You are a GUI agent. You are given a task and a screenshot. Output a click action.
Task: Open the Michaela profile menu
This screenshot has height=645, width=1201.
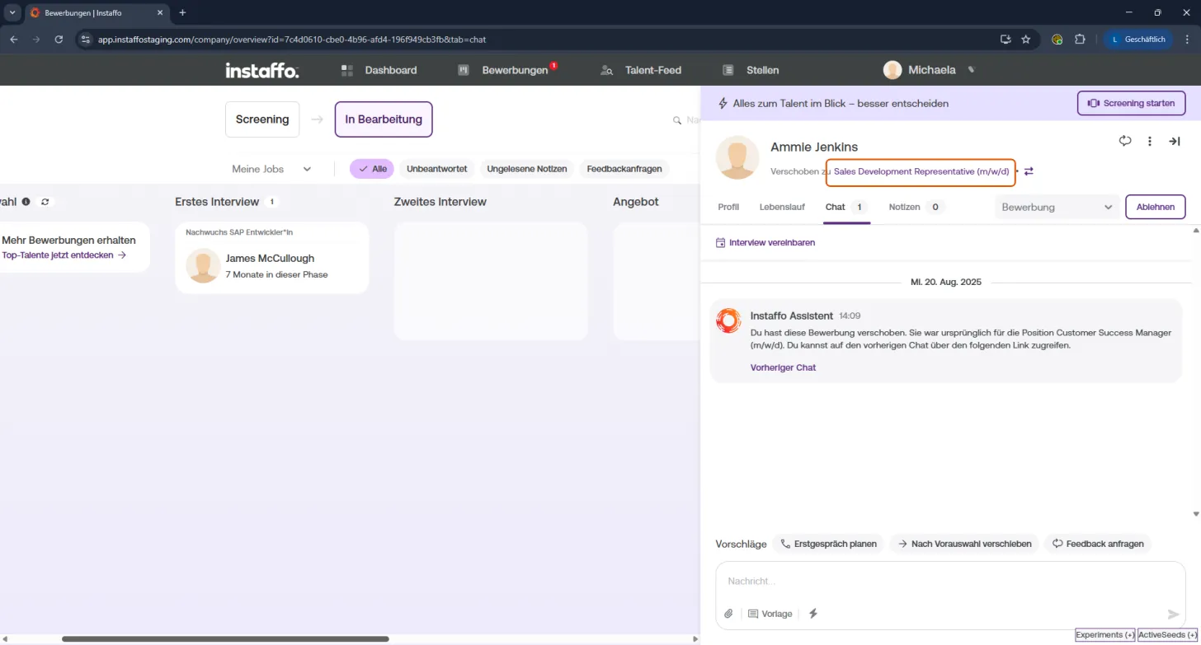(x=920, y=70)
